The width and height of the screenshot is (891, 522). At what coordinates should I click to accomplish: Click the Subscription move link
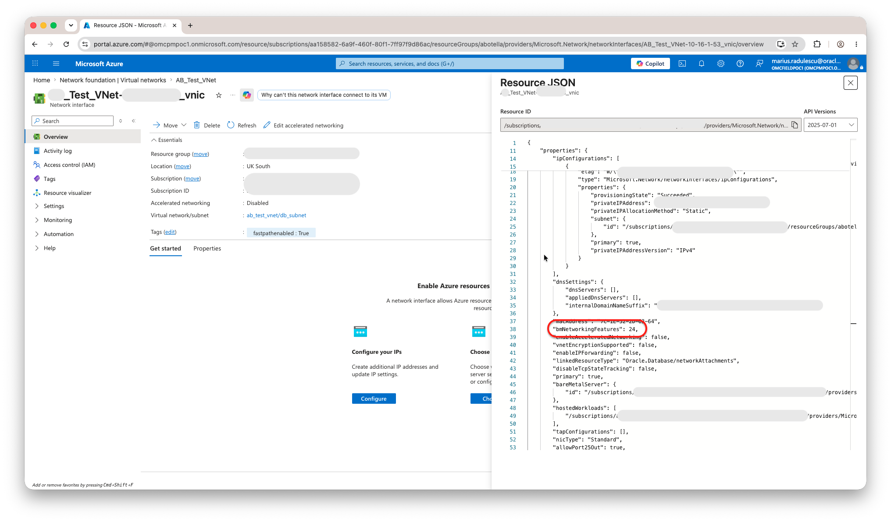tap(192, 179)
